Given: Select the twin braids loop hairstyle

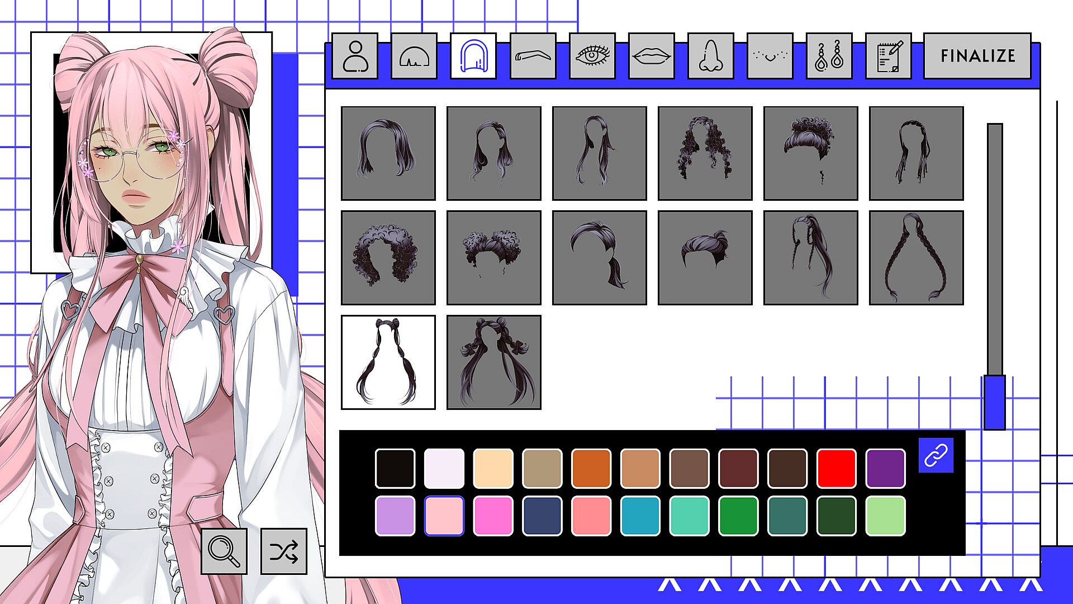Looking at the screenshot, I should tap(916, 258).
